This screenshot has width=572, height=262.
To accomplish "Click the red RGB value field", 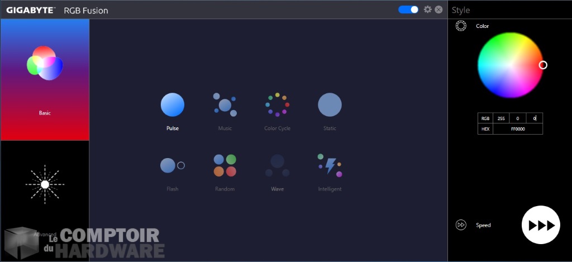I will (x=501, y=118).
